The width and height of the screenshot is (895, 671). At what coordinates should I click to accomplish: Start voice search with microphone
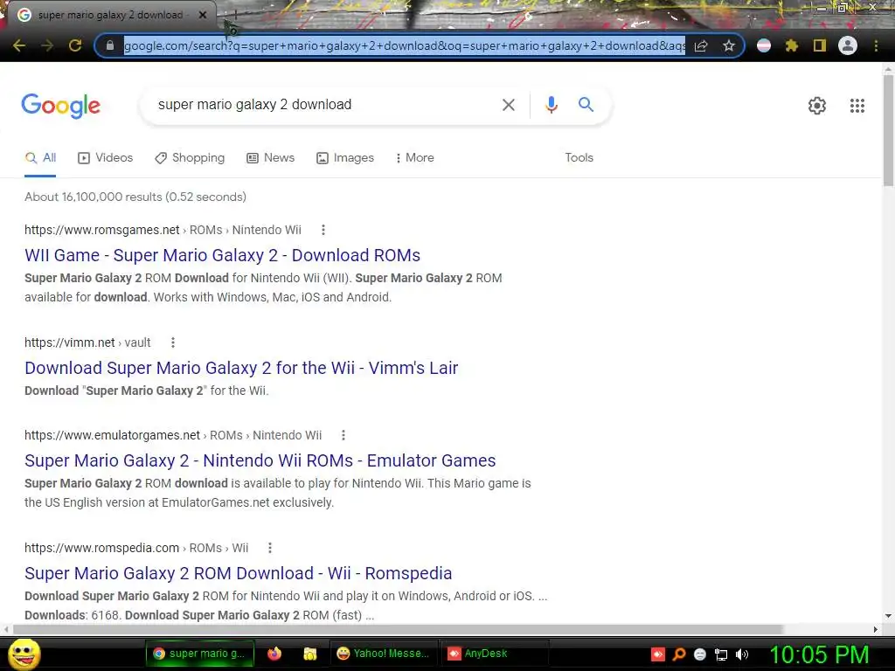pos(552,105)
